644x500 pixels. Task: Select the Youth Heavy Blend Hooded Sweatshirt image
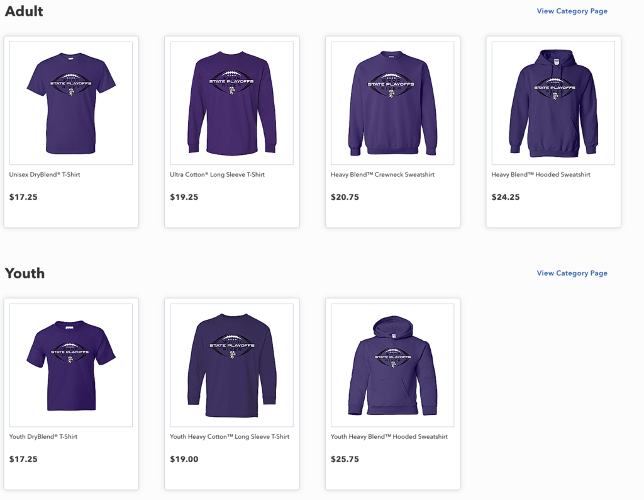coord(392,365)
